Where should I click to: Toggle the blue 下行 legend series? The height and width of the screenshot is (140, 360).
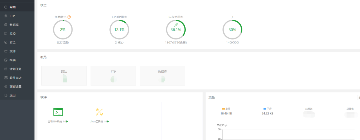click(267, 109)
